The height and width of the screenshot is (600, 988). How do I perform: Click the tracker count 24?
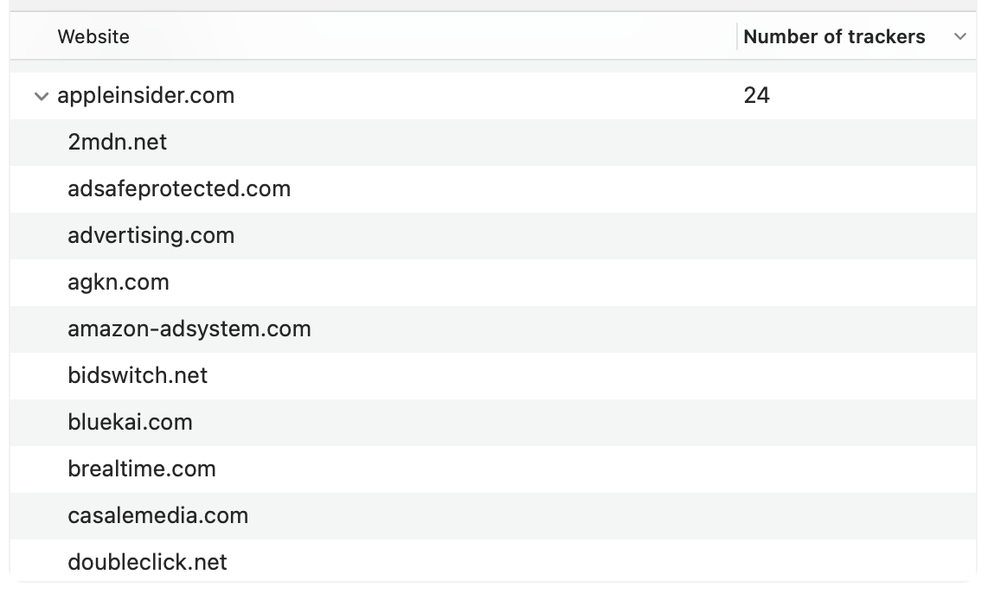tap(757, 96)
